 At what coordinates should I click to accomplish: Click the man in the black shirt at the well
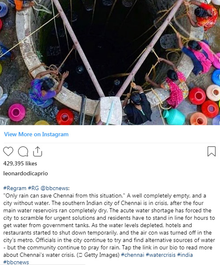pos(138,106)
